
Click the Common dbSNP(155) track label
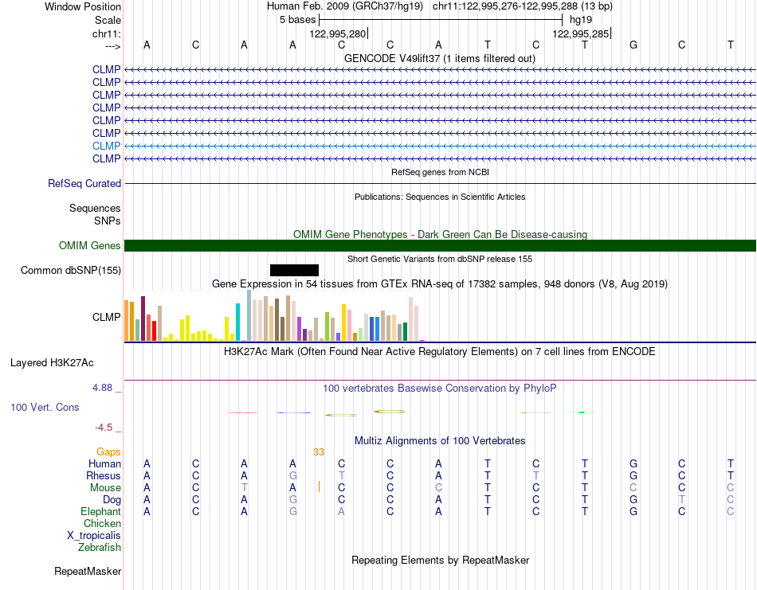tap(70, 270)
